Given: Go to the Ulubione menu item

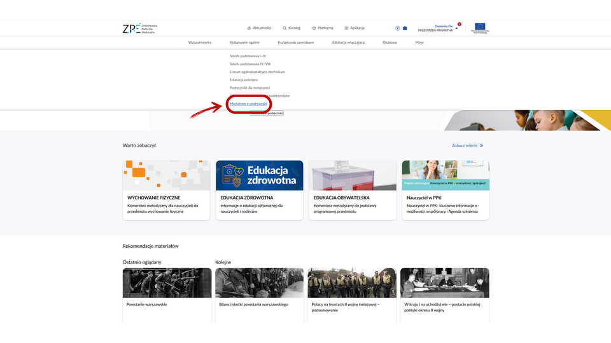Looking at the screenshot, I should pyautogui.click(x=390, y=43).
